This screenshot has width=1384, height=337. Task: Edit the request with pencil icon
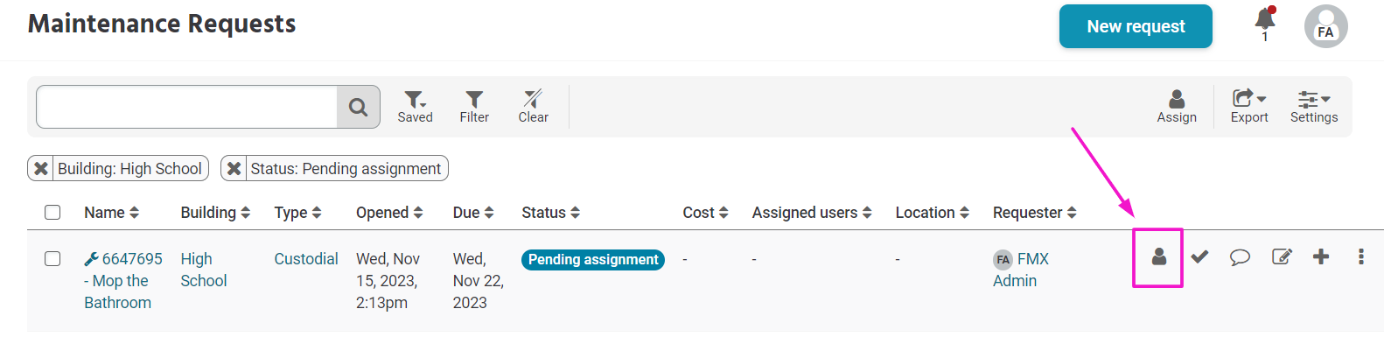tap(1282, 256)
